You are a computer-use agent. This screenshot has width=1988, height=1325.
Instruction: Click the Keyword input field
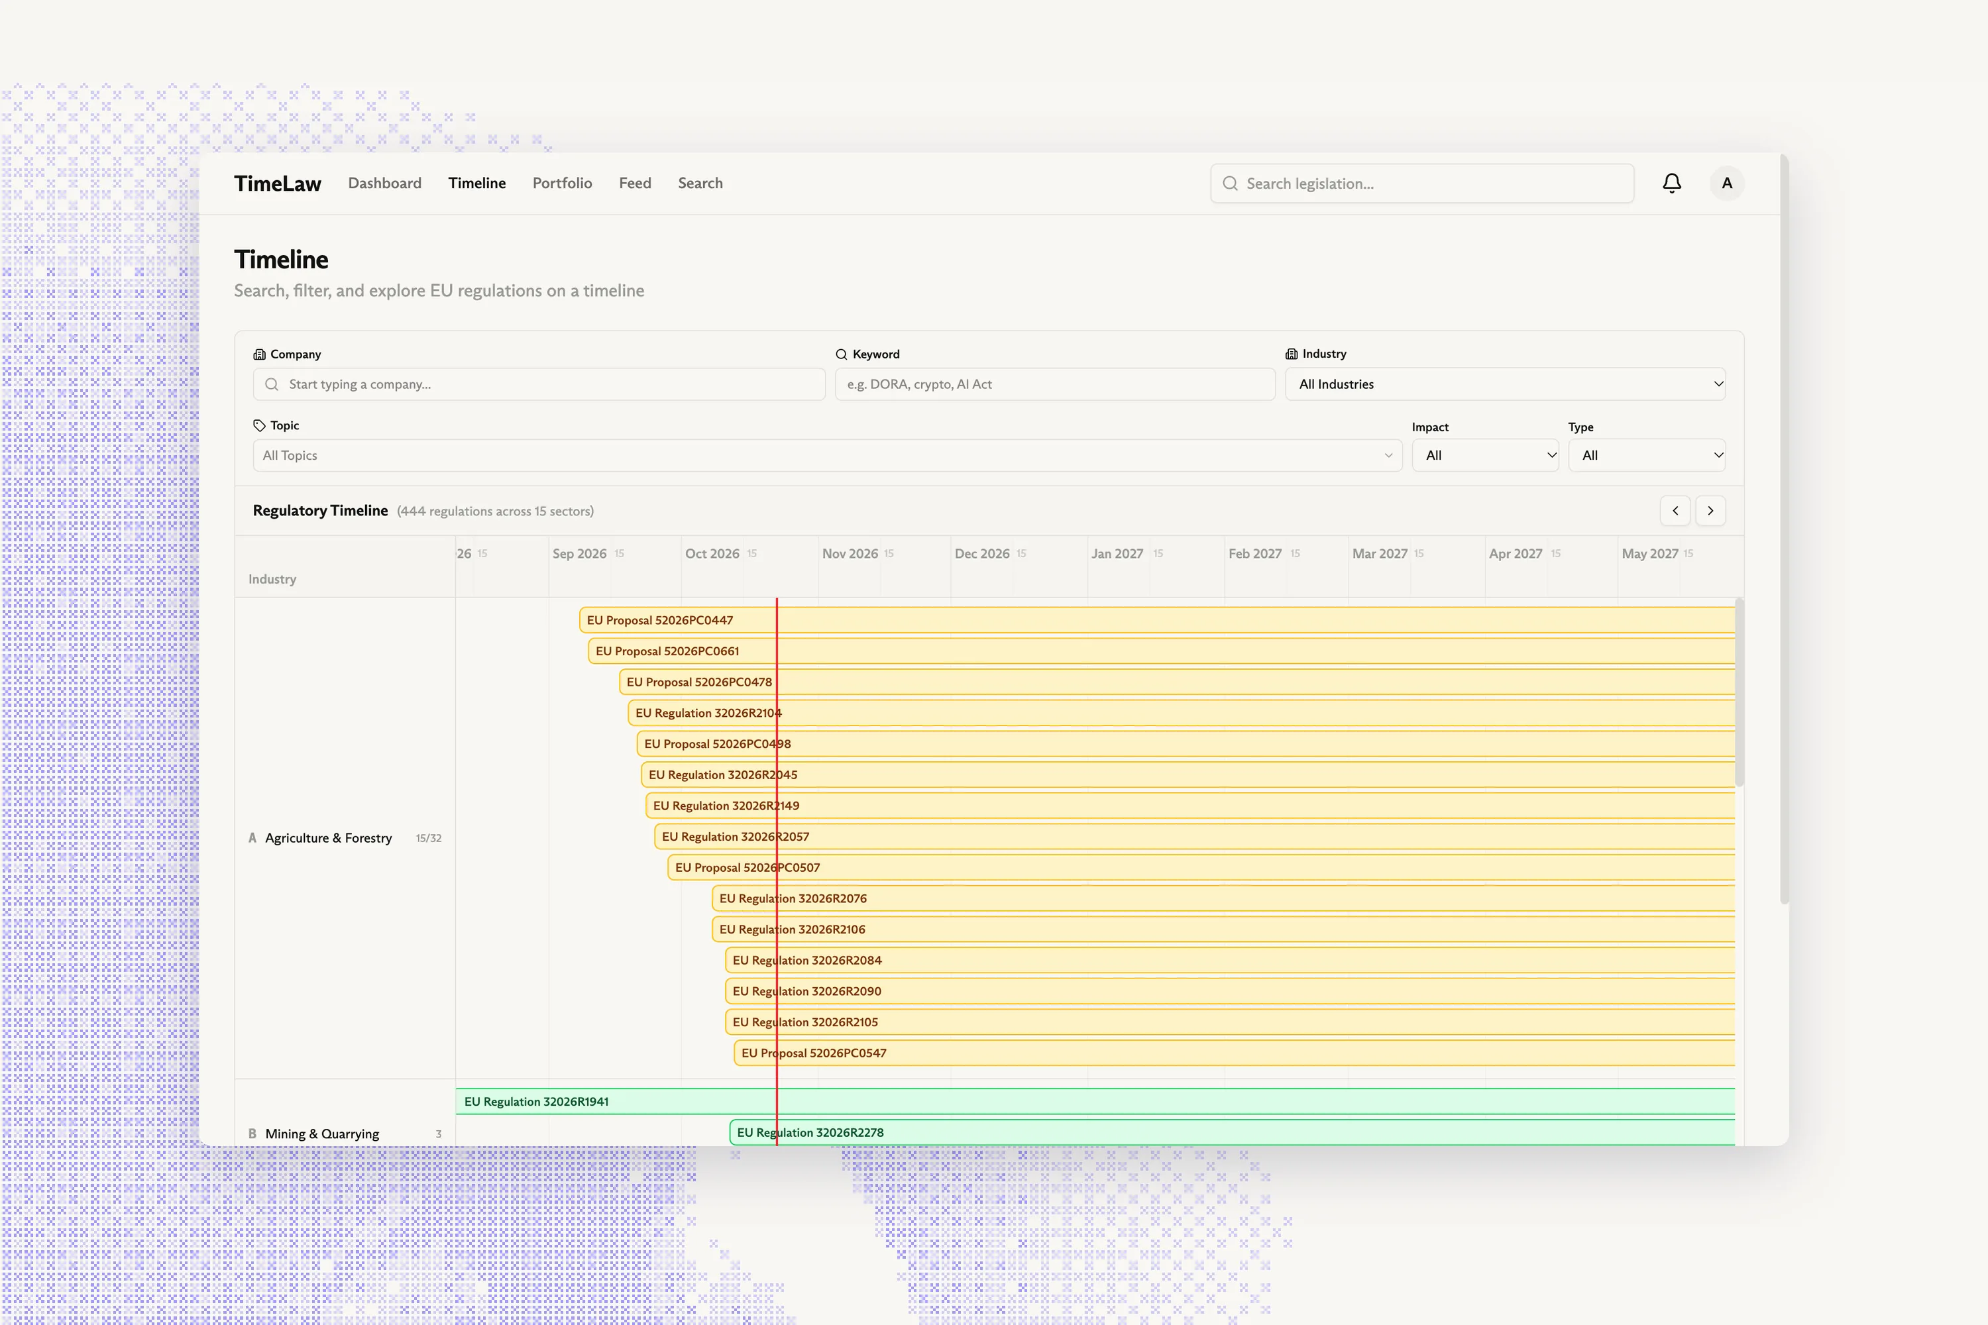1055,384
